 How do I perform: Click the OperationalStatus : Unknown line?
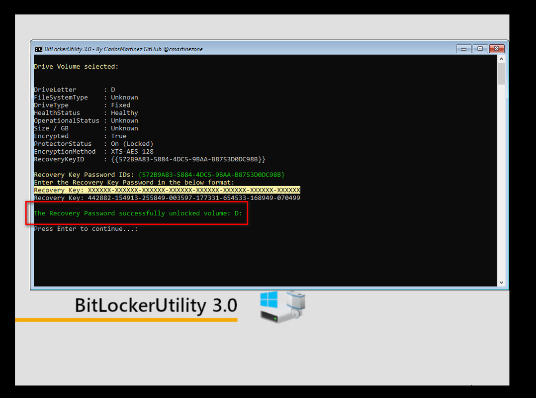pyautogui.click(x=86, y=121)
